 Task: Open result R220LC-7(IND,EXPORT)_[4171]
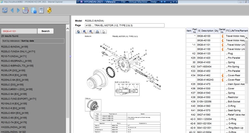[19, 99]
